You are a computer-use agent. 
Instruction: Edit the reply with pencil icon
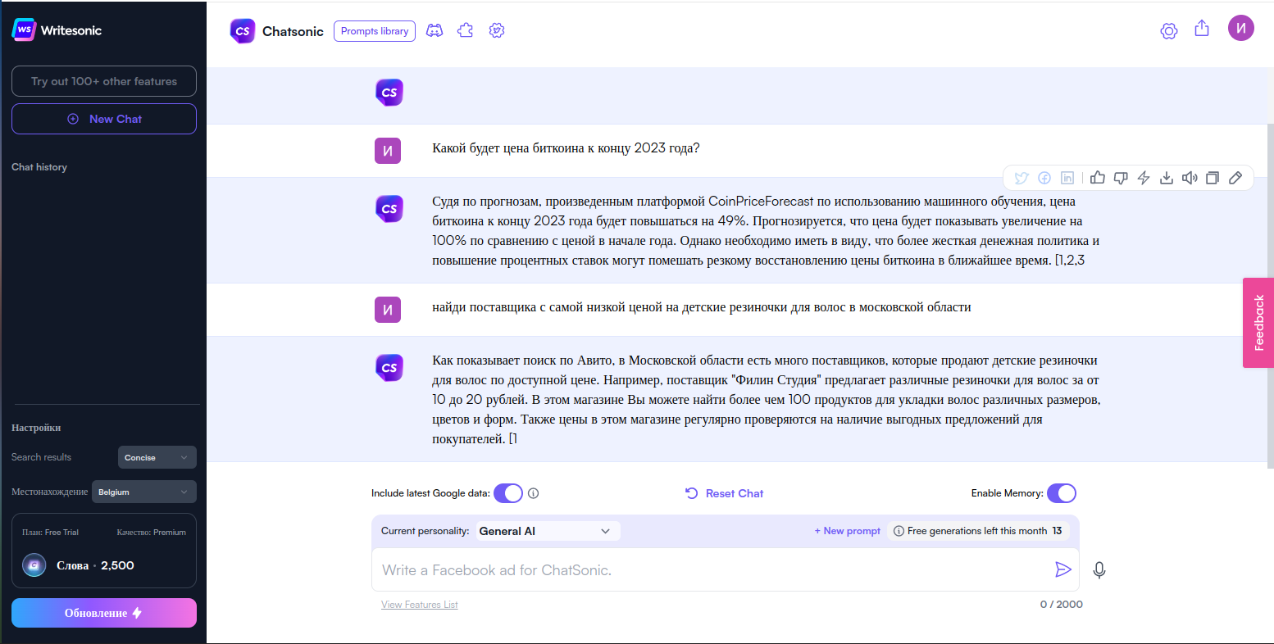tap(1235, 178)
